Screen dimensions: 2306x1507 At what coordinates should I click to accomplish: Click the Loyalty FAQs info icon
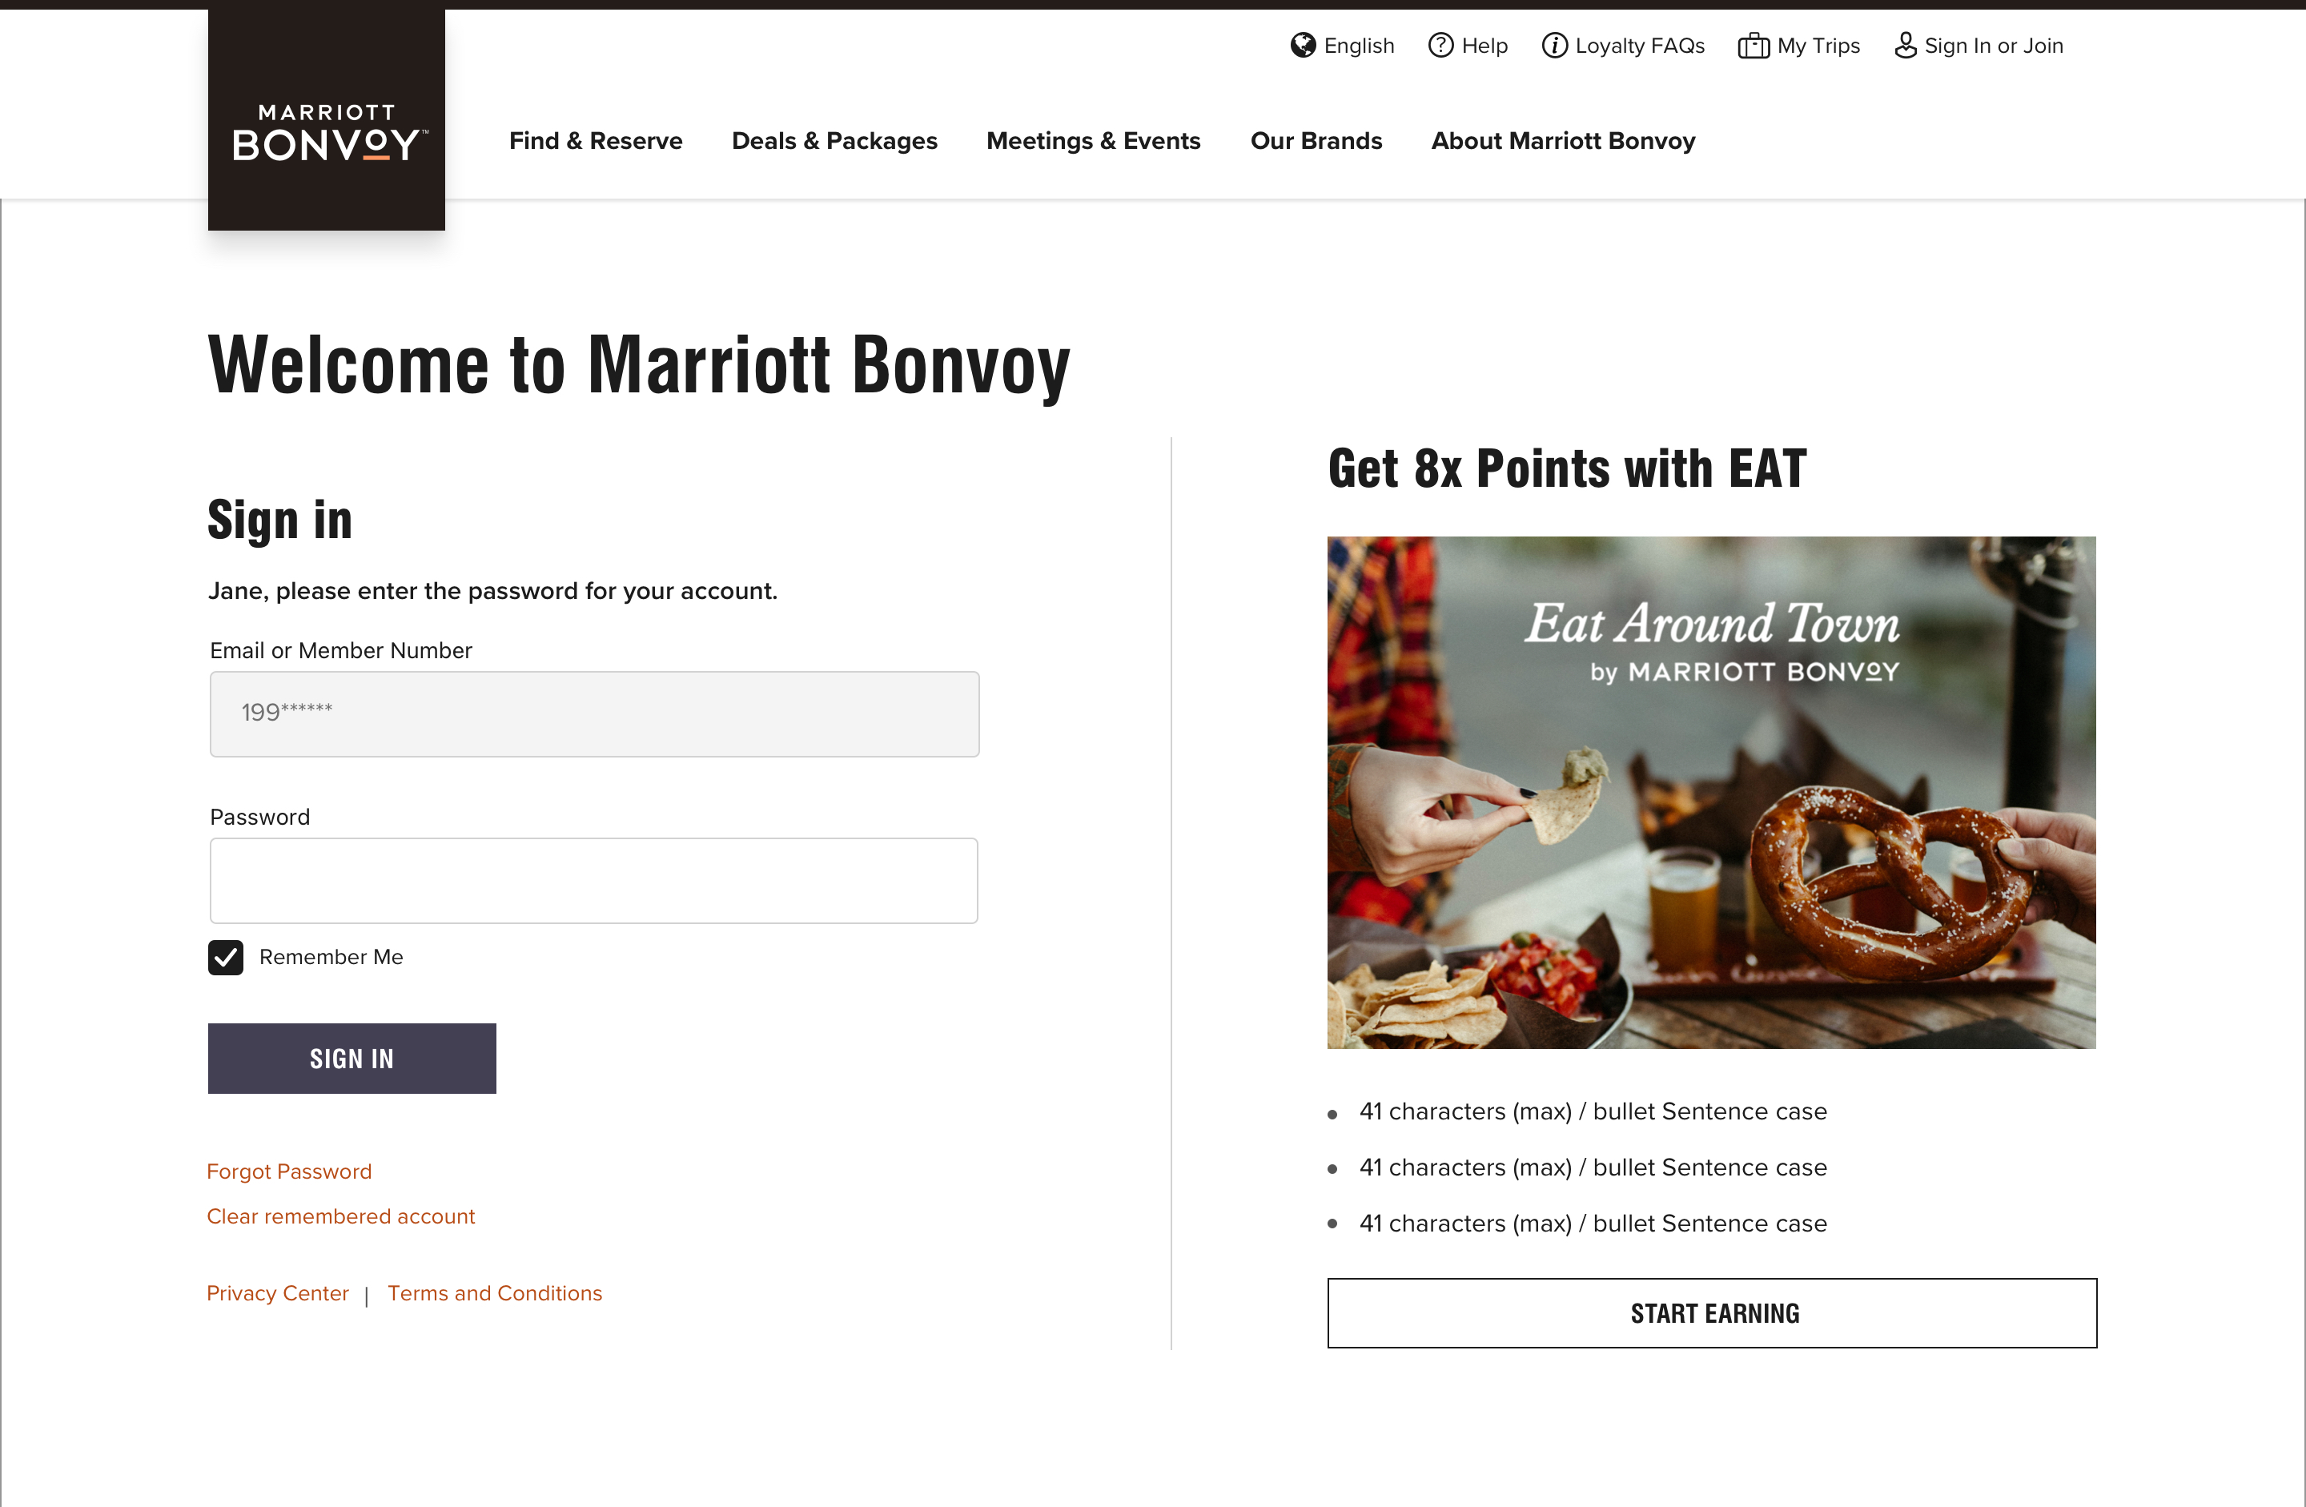click(x=1554, y=46)
